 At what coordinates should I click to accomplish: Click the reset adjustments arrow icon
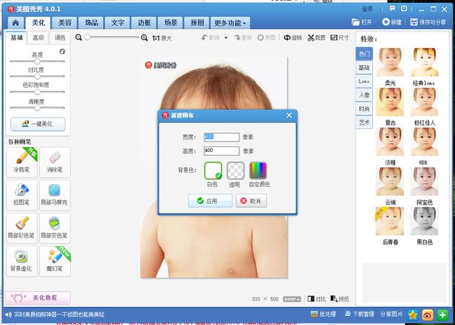(x=62, y=52)
